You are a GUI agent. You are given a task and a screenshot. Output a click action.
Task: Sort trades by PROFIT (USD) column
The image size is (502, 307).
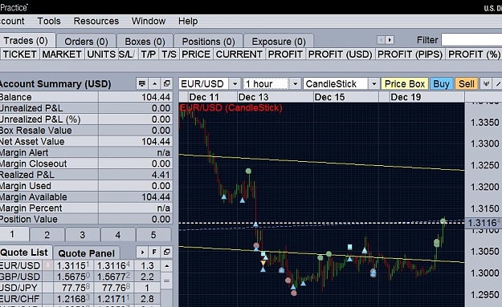[340, 54]
